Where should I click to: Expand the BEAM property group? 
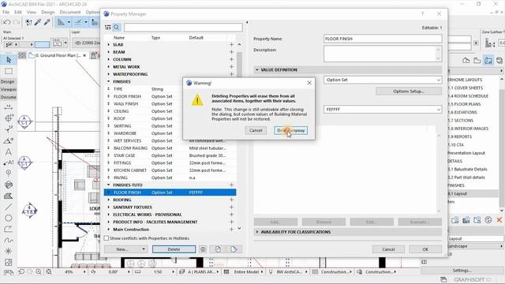[109, 52]
